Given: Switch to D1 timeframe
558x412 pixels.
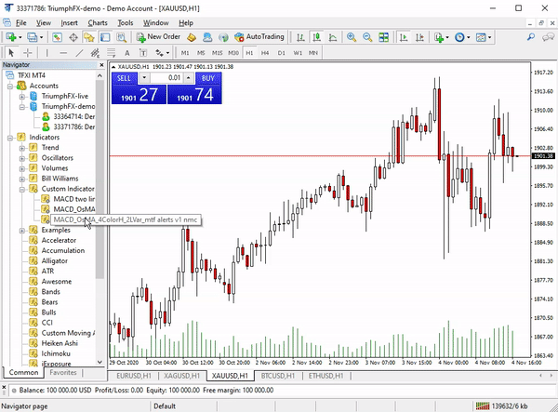Looking at the screenshot, I should [282, 53].
